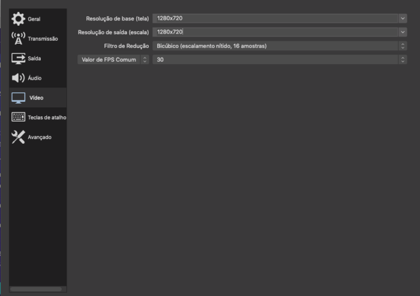Image resolution: width=420 pixels, height=296 pixels.
Task: Switch to Transmissão settings
Action: coord(38,39)
